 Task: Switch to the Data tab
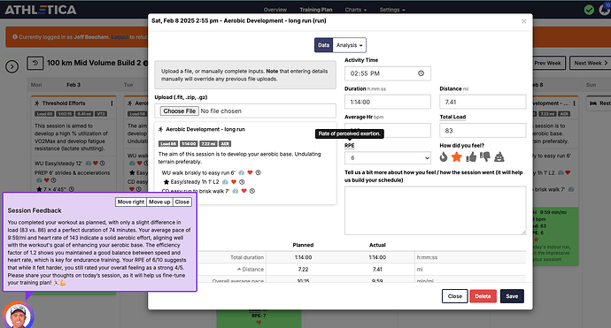pyautogui.click(x=323, y=45)
